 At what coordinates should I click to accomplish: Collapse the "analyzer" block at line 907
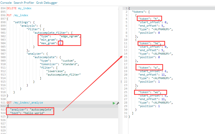pyautogui.click(x=6, y=54)
